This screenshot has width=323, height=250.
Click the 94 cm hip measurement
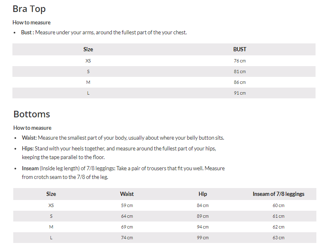point(202,227)
